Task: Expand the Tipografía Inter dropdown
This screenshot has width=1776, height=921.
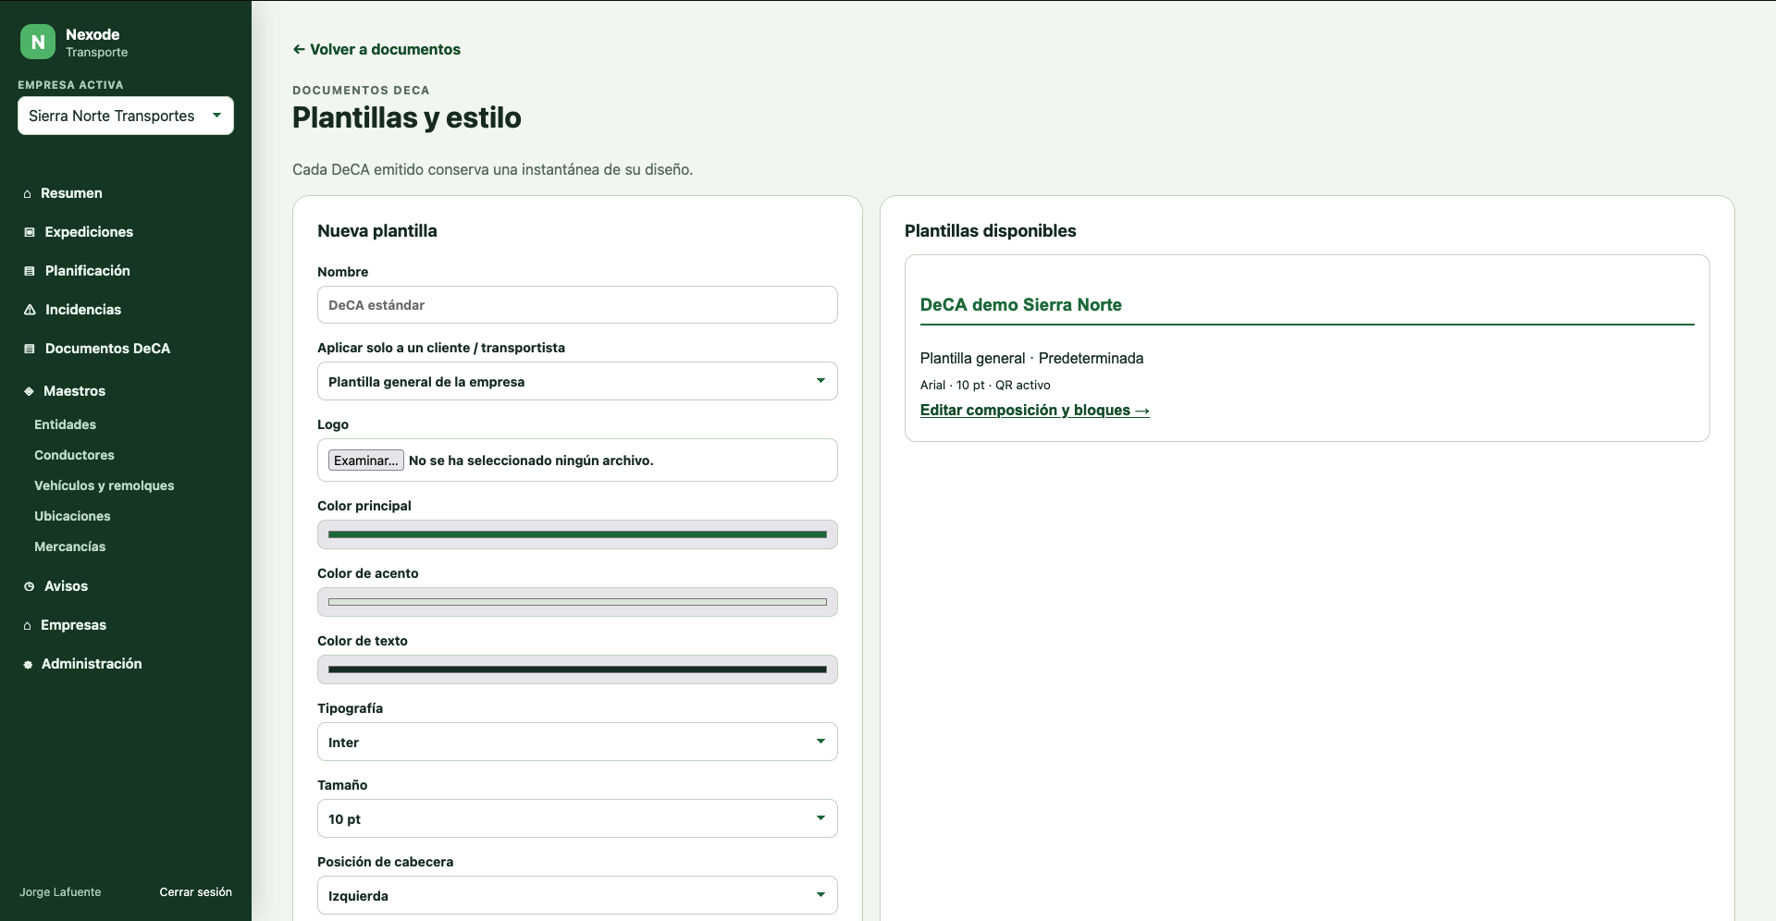Action: pyautogui.click(x=577, y=742)
